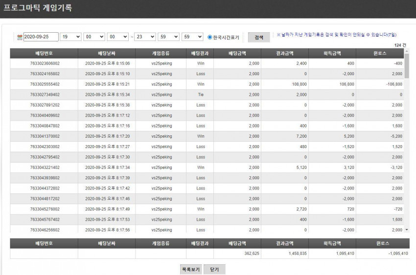This screenshot has height=275, width=416.
Task: Open the end minute dropdown showing 59
Action: (x=168, y=37)
